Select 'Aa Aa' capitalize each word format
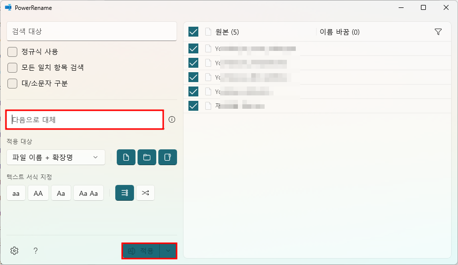This screenshot has height=265, width=458. tap(89, 193)
